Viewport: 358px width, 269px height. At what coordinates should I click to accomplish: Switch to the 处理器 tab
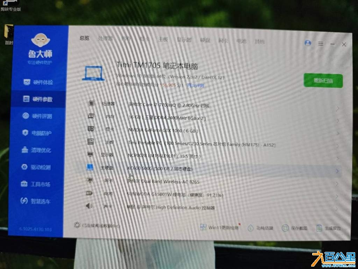(x=105, y=38)
